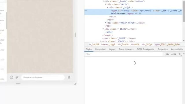Open the Event Listeners tab
Viewport: 185px width, 104px height.
126,49
